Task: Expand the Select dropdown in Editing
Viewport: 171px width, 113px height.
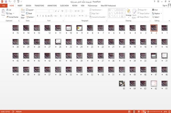Action: (x=156, y=17)
